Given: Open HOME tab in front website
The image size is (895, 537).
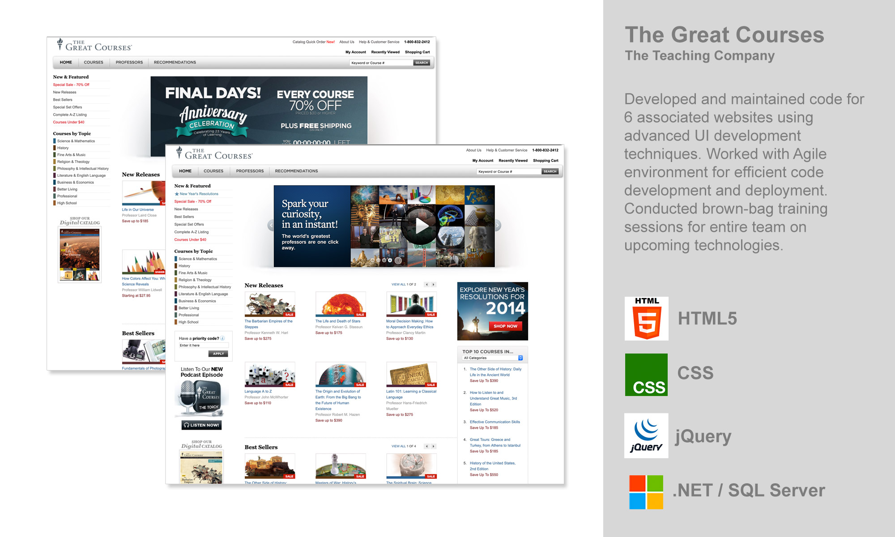Looking at the screenshot, I should tap(185, 171).
